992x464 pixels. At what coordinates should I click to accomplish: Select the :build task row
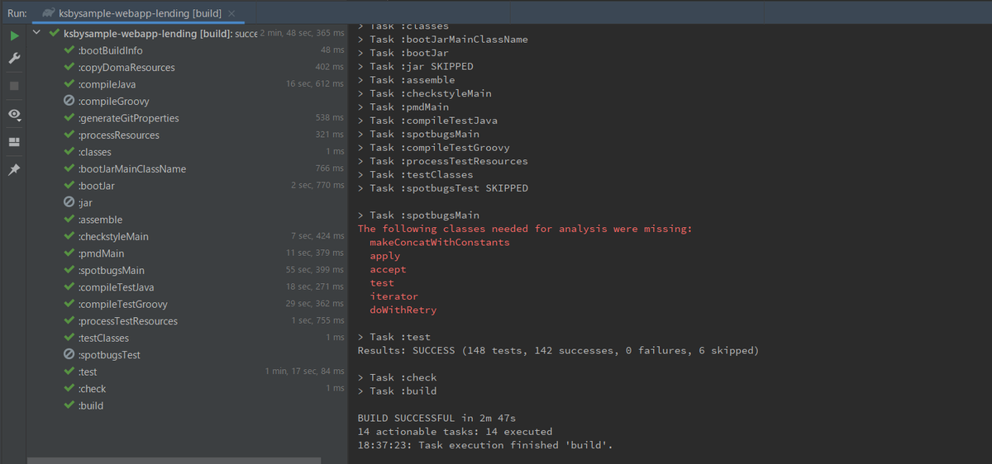187,406
